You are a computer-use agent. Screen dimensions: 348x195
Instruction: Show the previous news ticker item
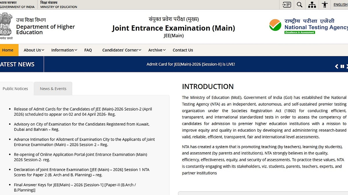click(x=336, y=66)
